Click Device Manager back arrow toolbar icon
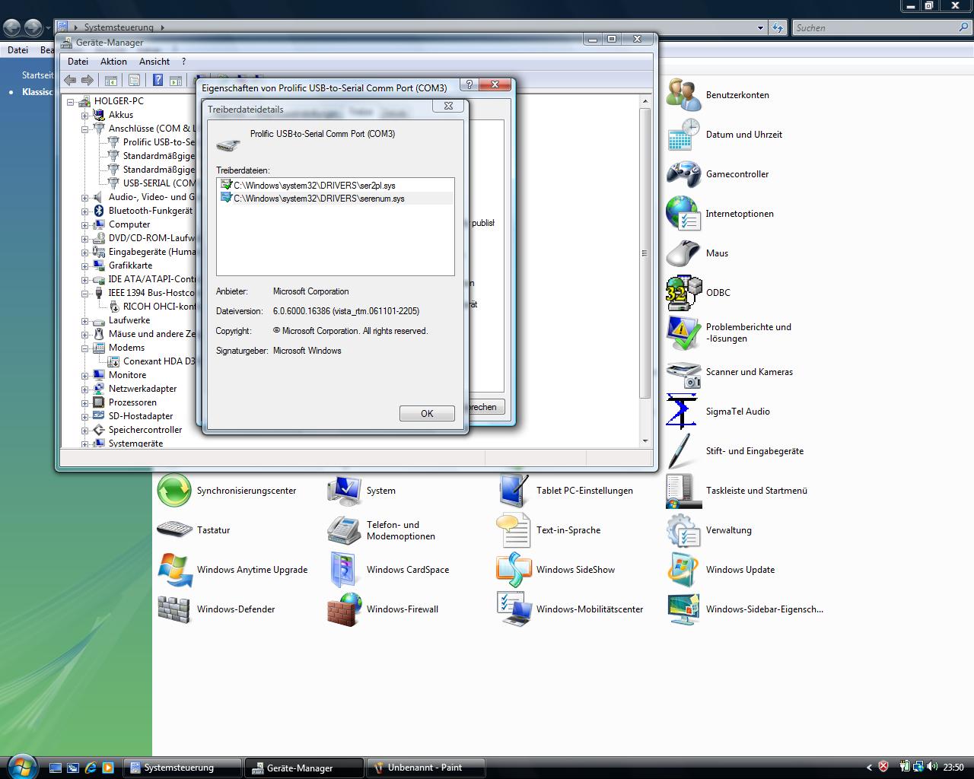The width and height of the screenshot is (974, 779). (x=70, y=80)
